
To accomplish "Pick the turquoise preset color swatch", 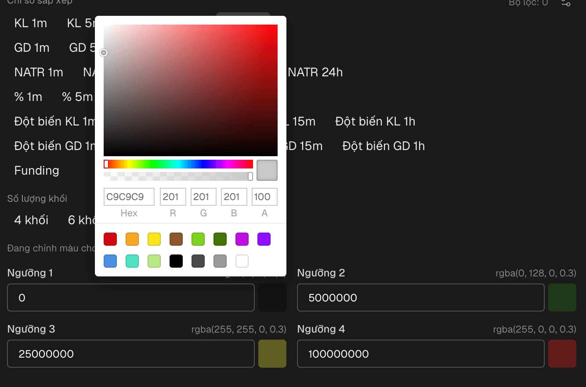I will tap(132, 261).
